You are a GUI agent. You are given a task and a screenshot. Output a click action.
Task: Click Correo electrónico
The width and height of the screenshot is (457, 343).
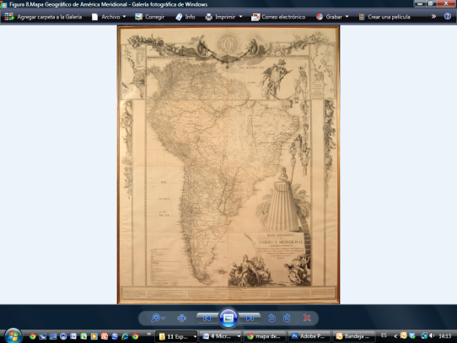[x=278, y=17]
